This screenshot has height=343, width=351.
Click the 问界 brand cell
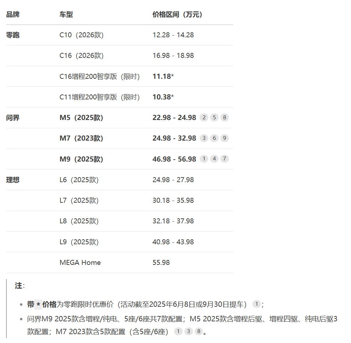coord(13,118)
